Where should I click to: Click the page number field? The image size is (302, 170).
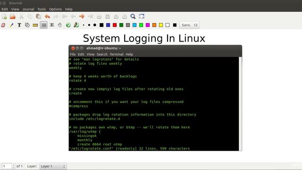[x=7, y=166]
